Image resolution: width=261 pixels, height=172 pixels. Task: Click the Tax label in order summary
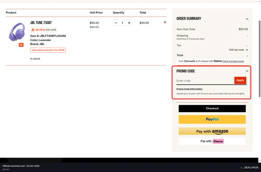pos(179,45)
